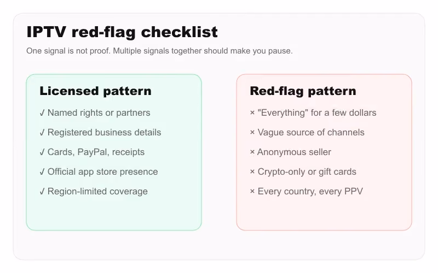Click the × mark beside "Everything" for a few dollars
The height and width of the screenshot is (273, 438).
pos(252,113)
